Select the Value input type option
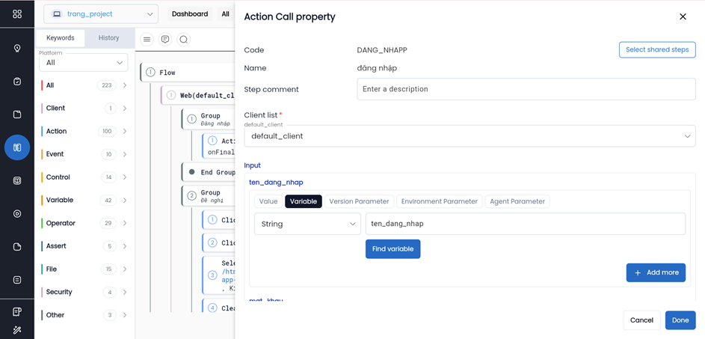Viewport: 705px width, 339px height. tap(268, 201)
